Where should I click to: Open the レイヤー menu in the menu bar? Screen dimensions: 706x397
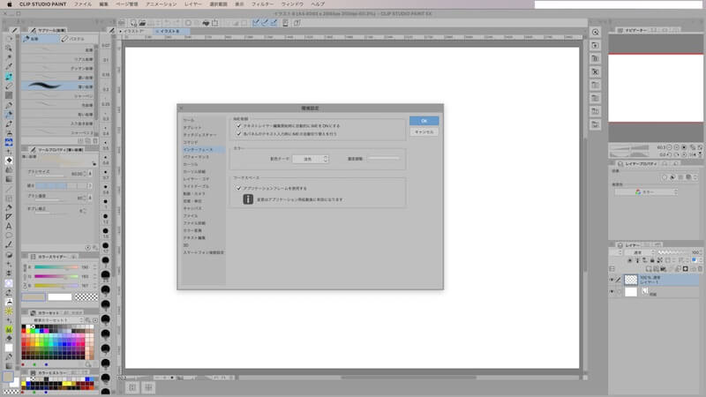[192, 4]
